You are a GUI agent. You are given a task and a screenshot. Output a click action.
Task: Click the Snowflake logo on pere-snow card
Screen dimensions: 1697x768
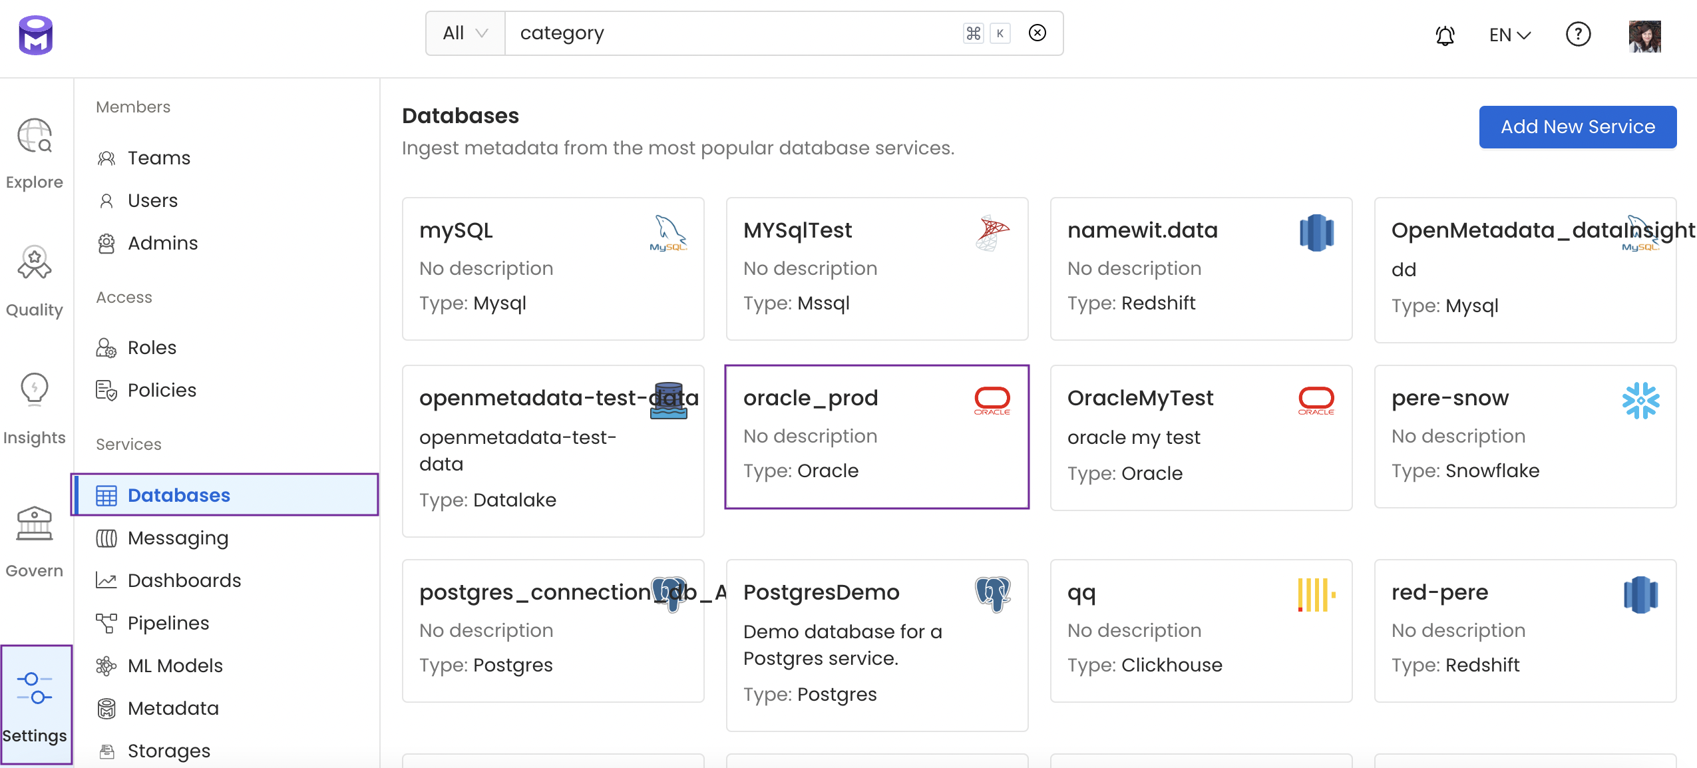[x=1640, y=401]
